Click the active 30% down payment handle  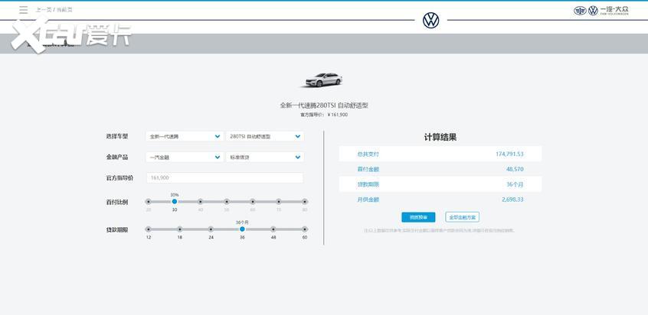tap(175, 202)
